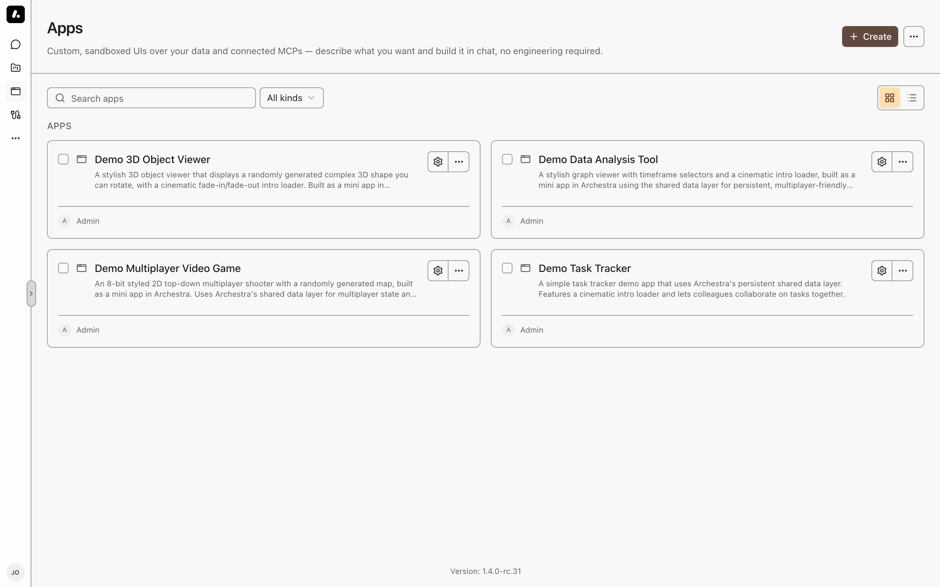The image size is (940, 587).
Task: Open the JO user avatar
Action: coord(16,573)
